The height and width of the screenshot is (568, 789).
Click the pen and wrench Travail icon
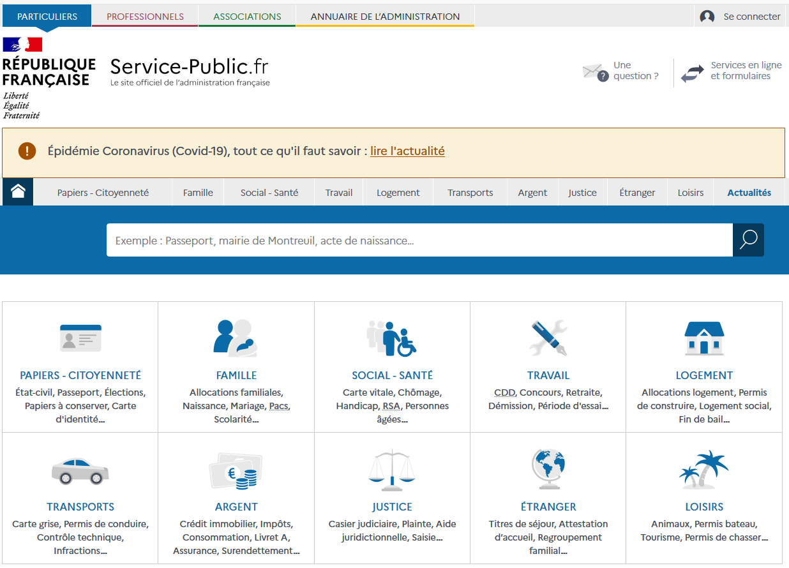pos(548,338)
